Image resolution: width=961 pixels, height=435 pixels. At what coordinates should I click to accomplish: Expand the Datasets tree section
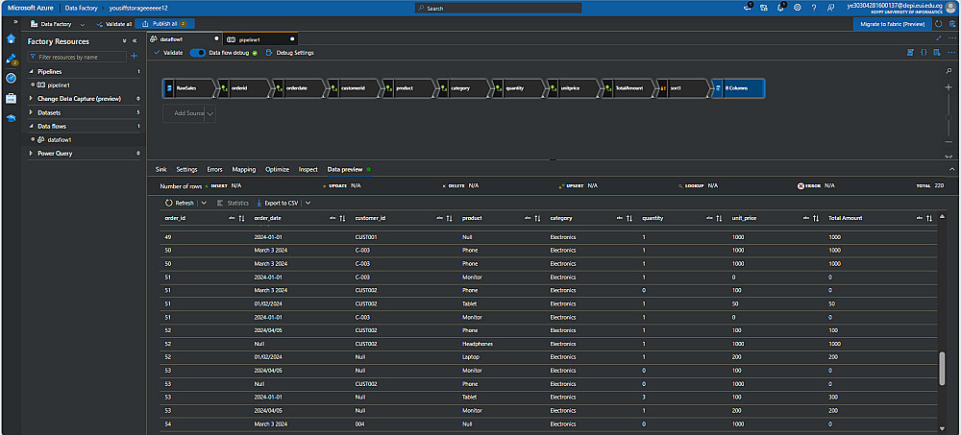pyautogui.click(x=31, y=112)
